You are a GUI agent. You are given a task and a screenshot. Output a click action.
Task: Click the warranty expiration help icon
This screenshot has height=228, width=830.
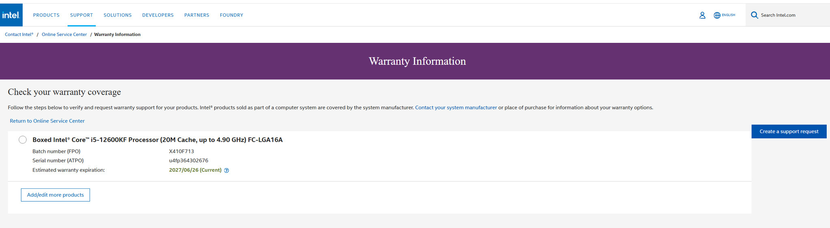pyautogui.click(x=226, y=171)
